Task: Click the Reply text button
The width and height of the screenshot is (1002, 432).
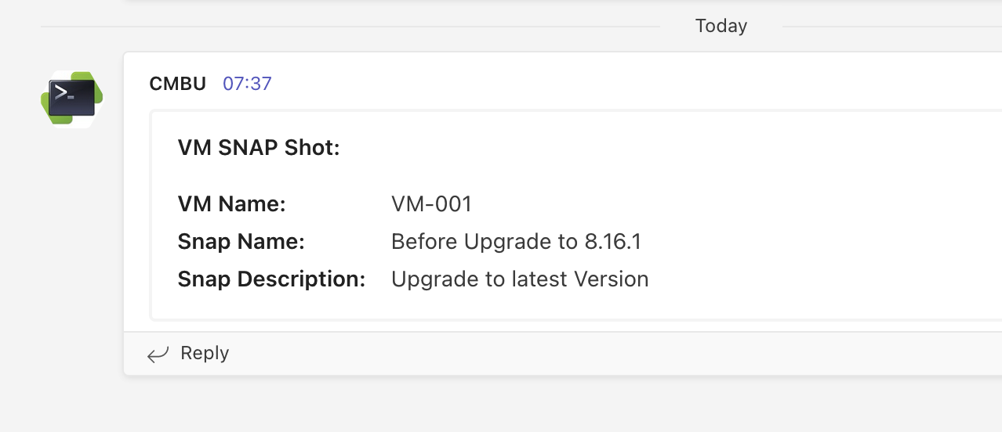Action: point(205,353)
